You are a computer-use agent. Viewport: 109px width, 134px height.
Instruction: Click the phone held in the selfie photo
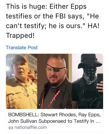point(100,80)
